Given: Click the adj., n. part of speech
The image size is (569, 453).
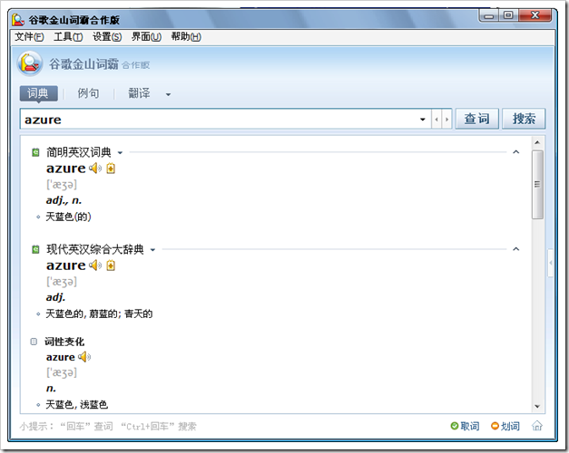Looking at the screenshot, I should [64, 200].
